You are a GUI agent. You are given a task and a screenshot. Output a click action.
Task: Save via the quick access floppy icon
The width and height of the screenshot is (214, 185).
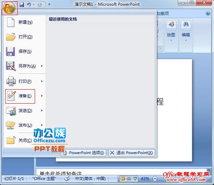21,5
